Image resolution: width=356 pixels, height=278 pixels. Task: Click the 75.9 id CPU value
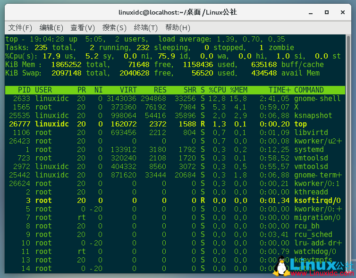click(x=166, y=56)
